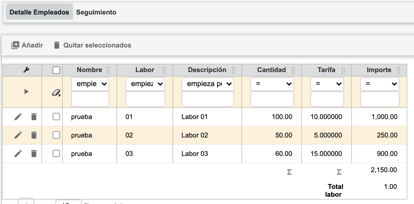This screenshot has height=204, width=414.
Task: Click the pencil edit icon for Labor 01
Action: click(18, 117)
